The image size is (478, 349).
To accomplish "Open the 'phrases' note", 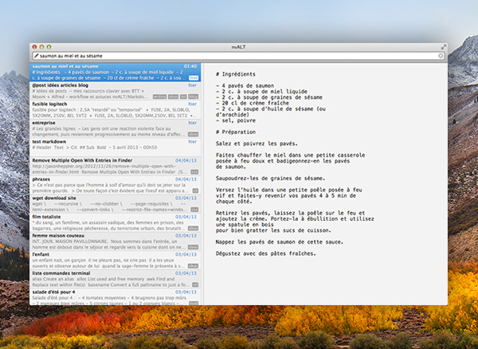I will 116,185.
